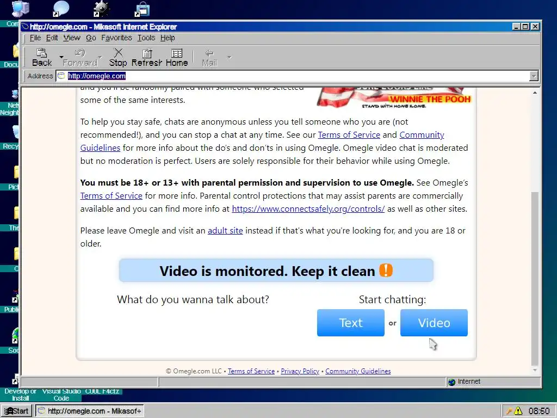The width and height of the screenshot is (557, 418).
Task: Select the Minesweeper mine desktop shortcut
Action: point(102,9)
